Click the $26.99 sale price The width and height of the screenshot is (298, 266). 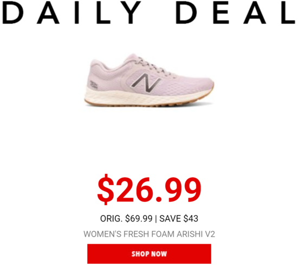tap(149, 189)
